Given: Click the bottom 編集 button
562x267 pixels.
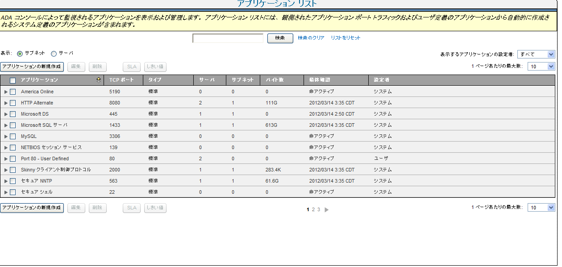Looking at the screenshot, I should click(x=76, y=208).
